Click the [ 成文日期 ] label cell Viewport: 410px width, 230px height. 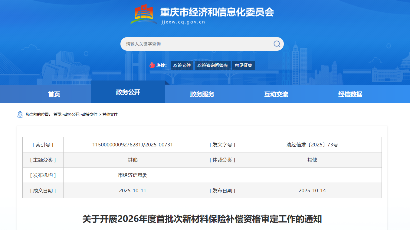click(43, 190)
